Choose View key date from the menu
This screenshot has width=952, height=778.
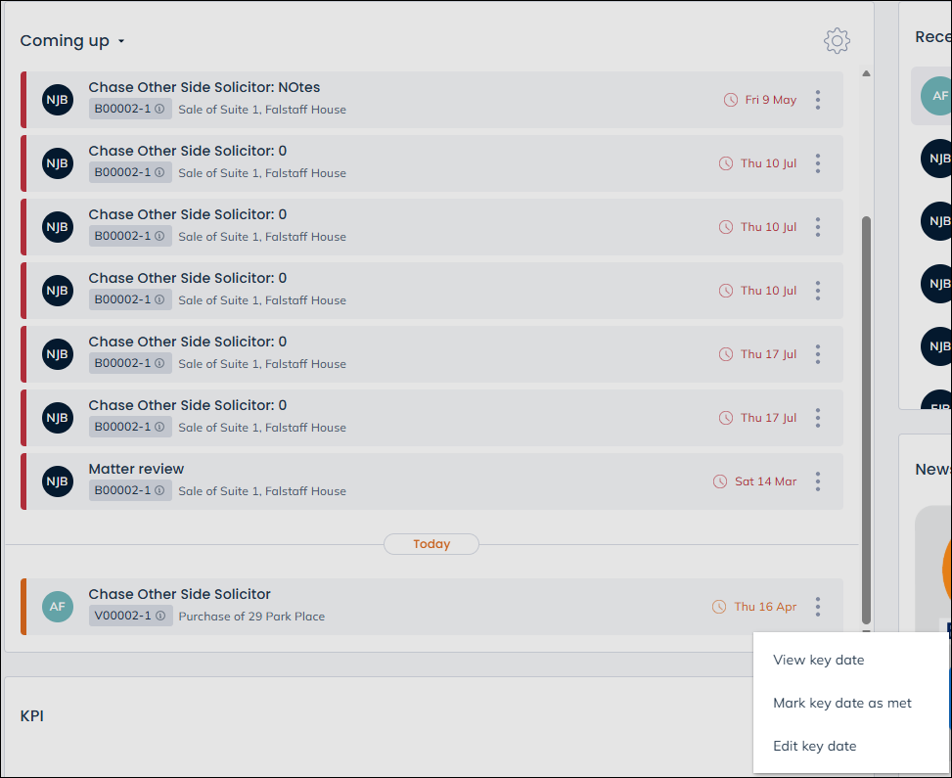pos(818,660)
